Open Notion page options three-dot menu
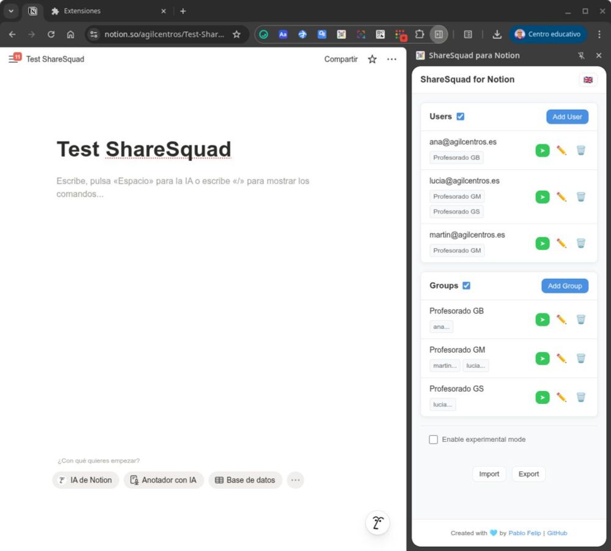 (392, 59)
